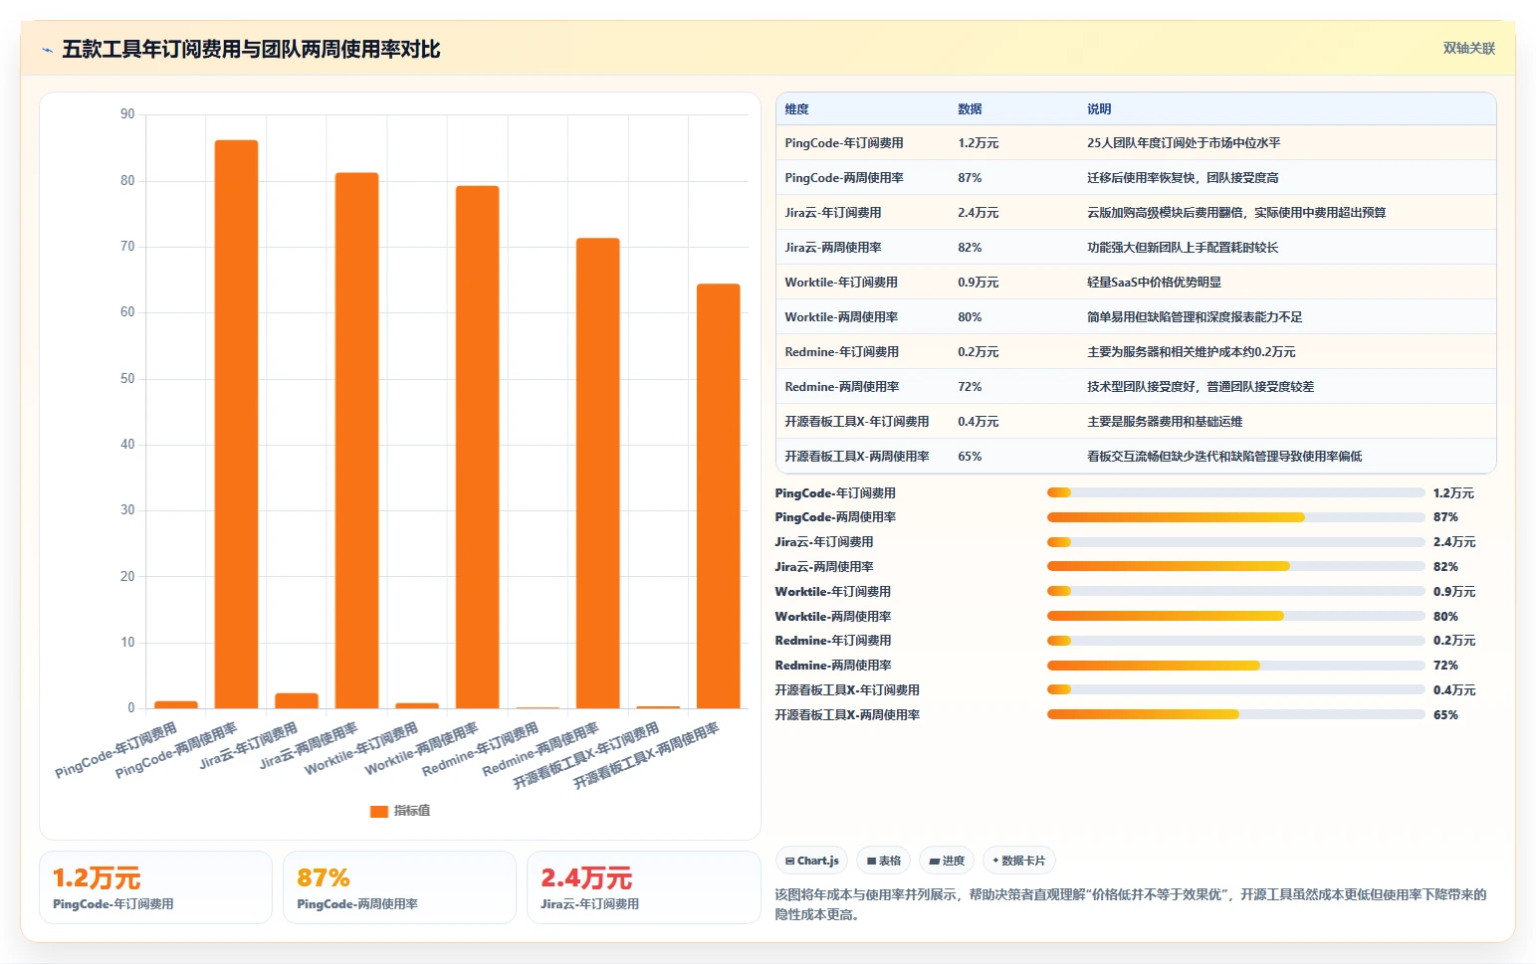Viewport: 1536px width, 964px height.
Task: Click the Jira云-两周使用率 chart bar near 82
Action: click(x=356, y=441)
